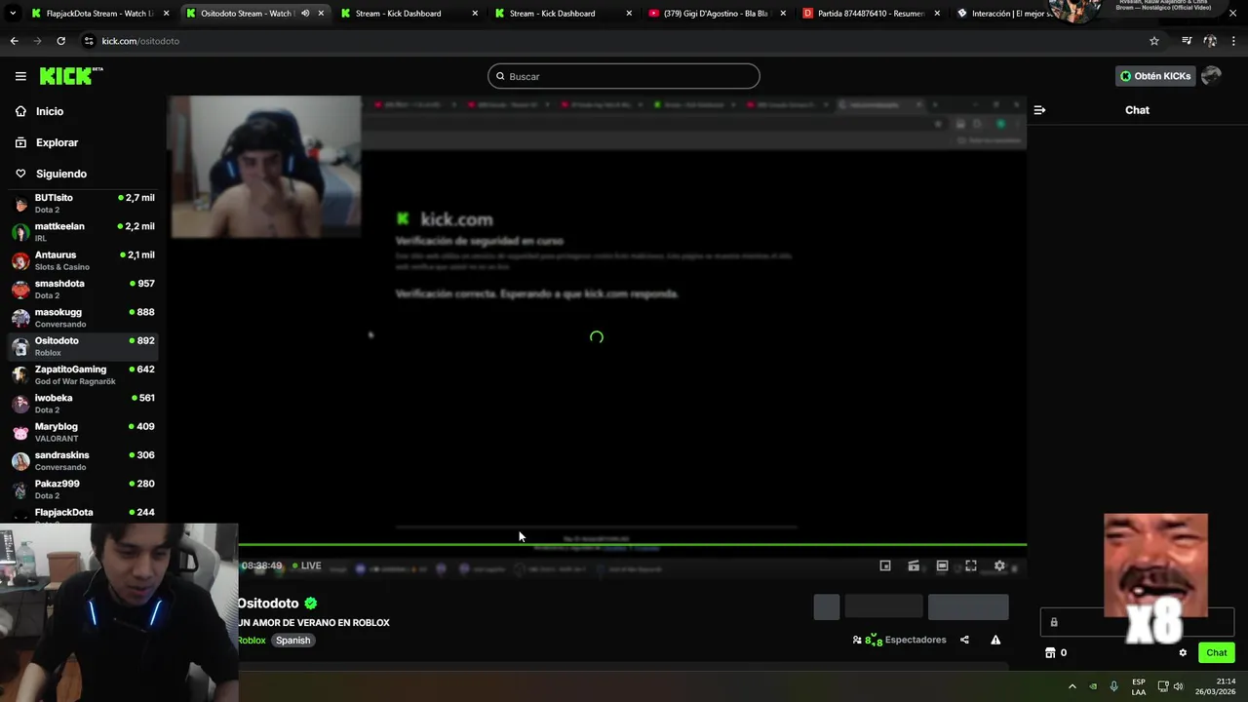Screen dimensions: 1248x702
Task: Click the Inicio home icon
Action: (x=20, y=111)
